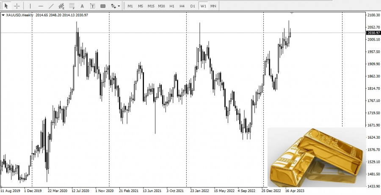Select the MN monthly timeframe
Screen dimensions: 381x195
pyautogui.click(x=213, y=6)
